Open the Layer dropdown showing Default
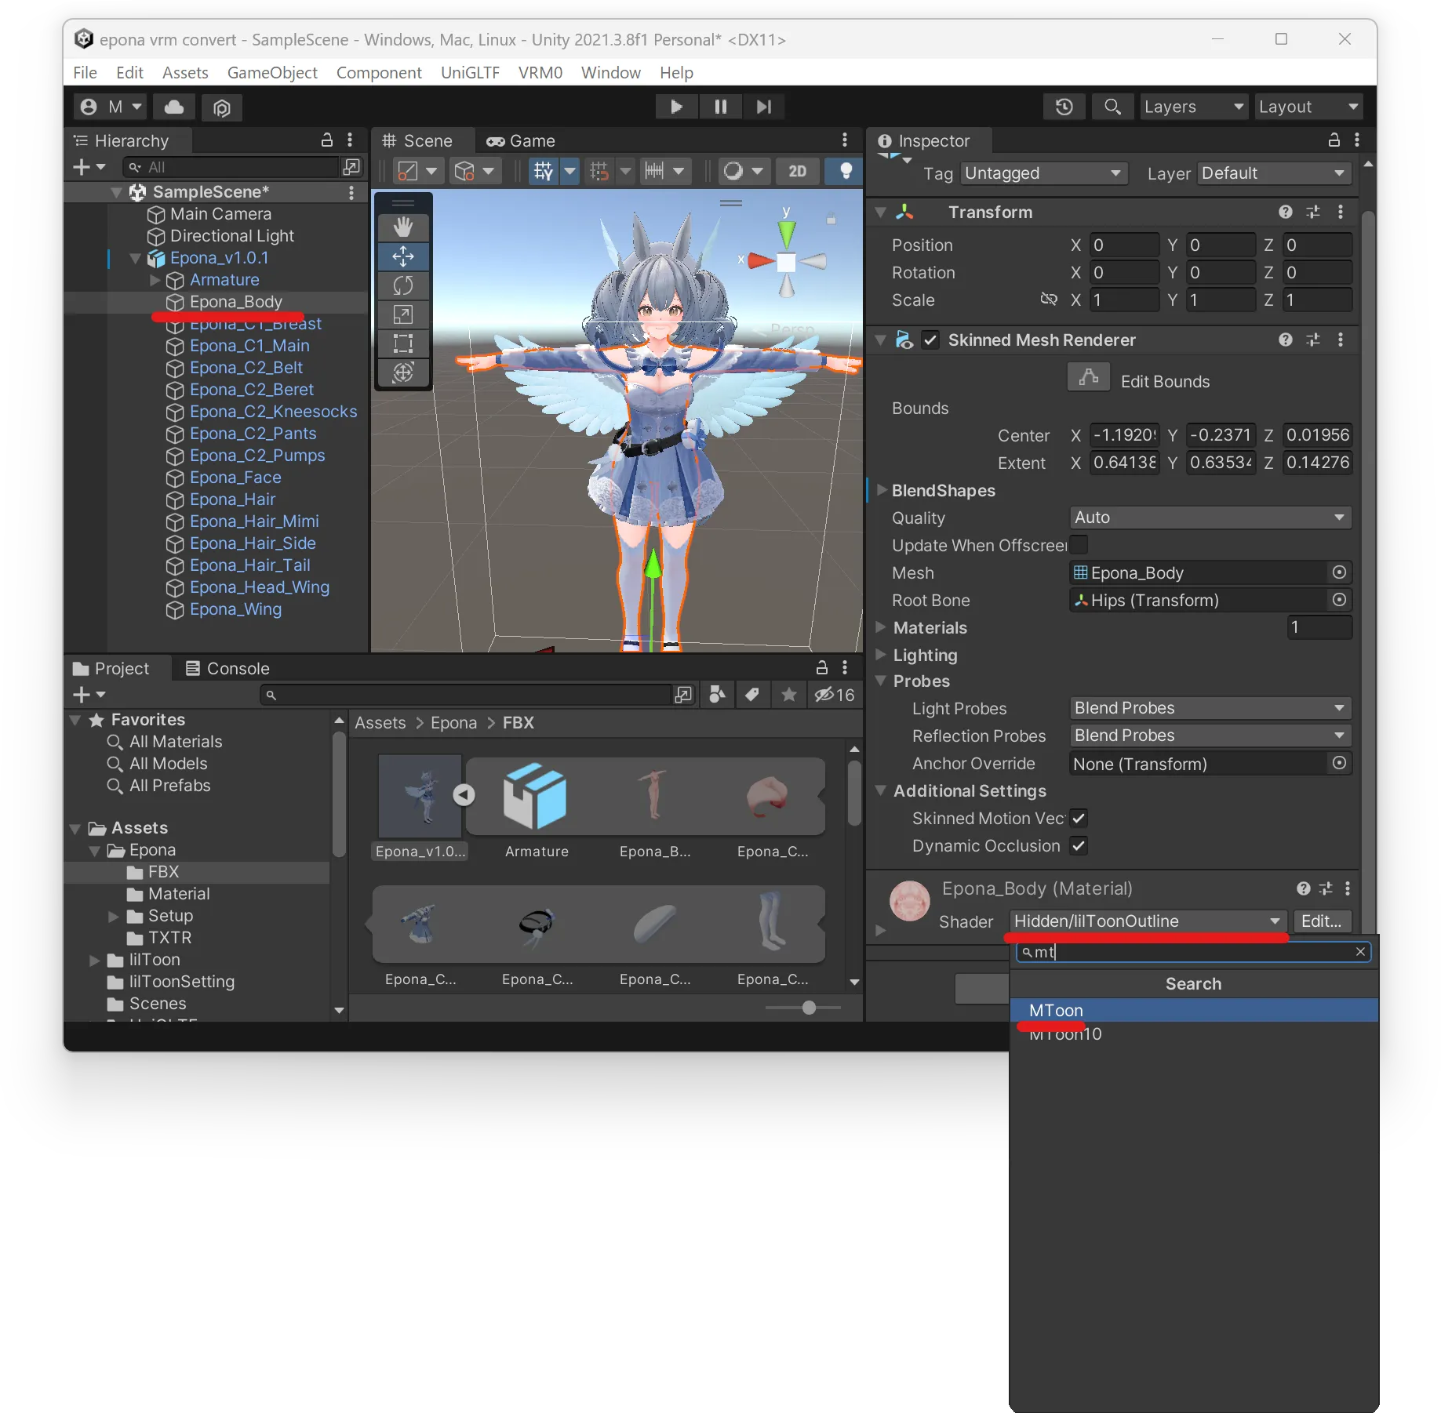Screen dimensions: 1441x1413 1275,173
